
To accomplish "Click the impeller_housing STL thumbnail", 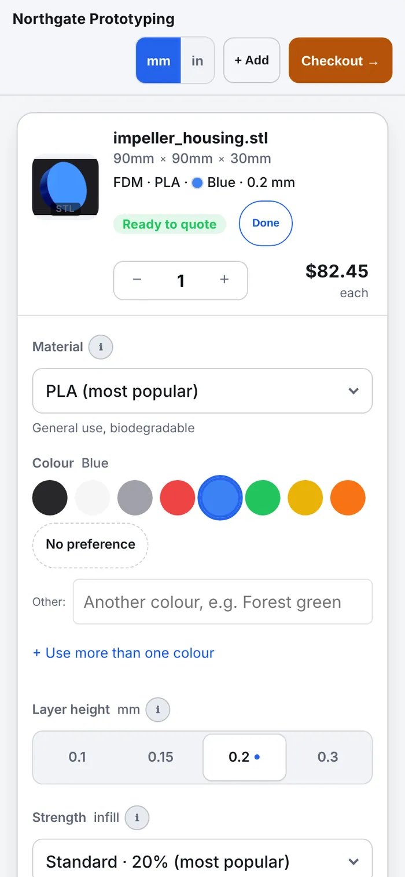I will coord(65,188).
